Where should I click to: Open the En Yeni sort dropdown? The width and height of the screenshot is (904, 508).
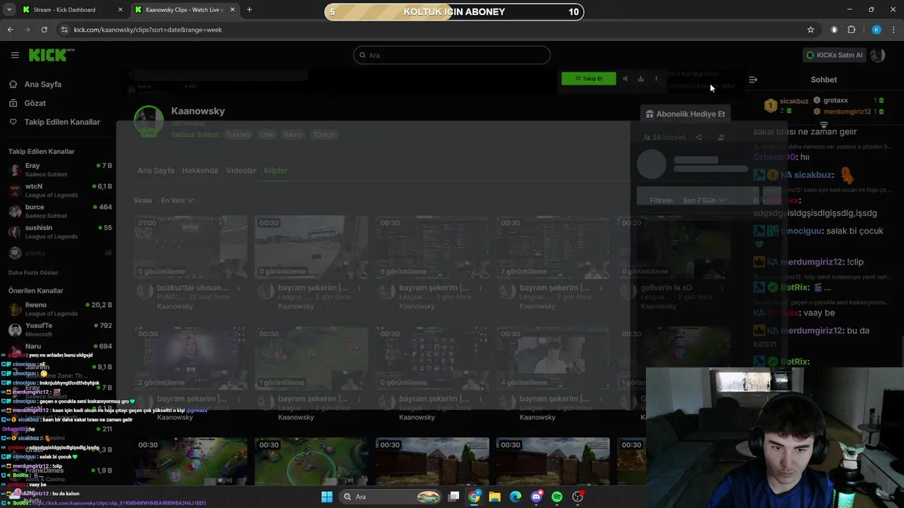[x=177, y=200]
